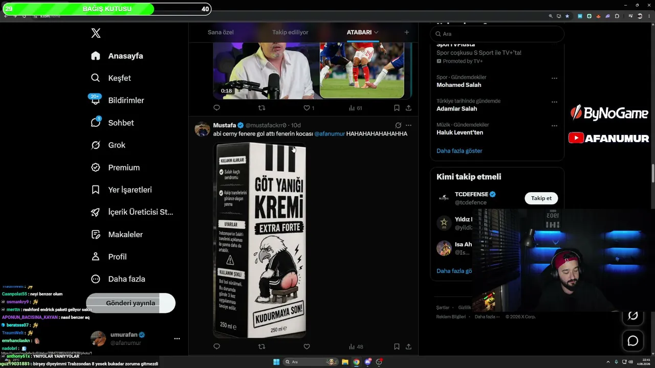The width and height of the screenshot is (655, 368).
Task: Click the @afanumur mention link
Action: coord(329,133)
